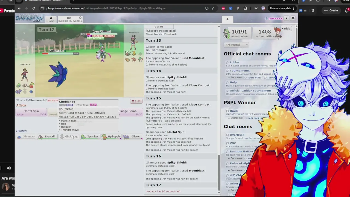Click the opposing Iron Valiant sprite
350x197 pixels.
coord(103,53)
